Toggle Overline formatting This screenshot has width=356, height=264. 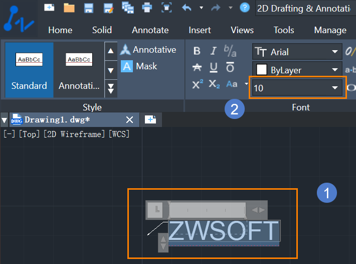pyautogui.click(x=230, y=67)
